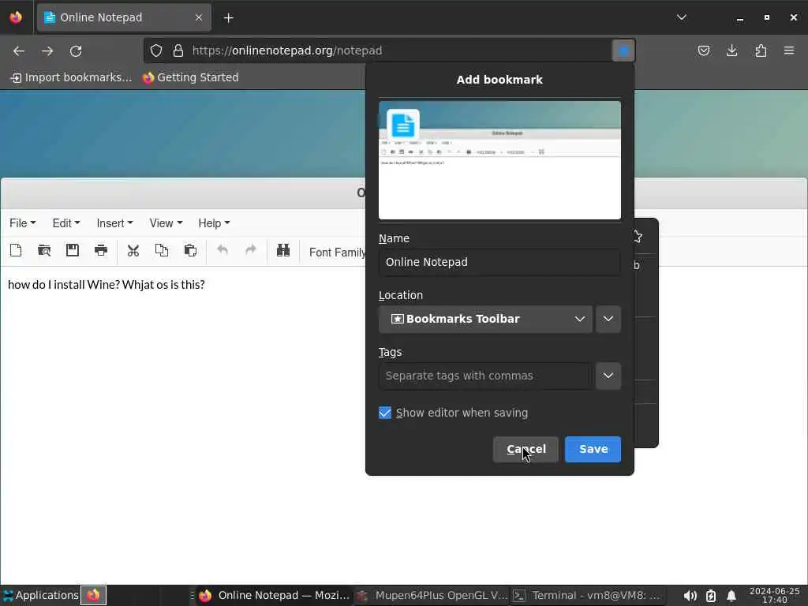Open the Downloads panel icon
The image size is (808, 606).
click(731, 50)
